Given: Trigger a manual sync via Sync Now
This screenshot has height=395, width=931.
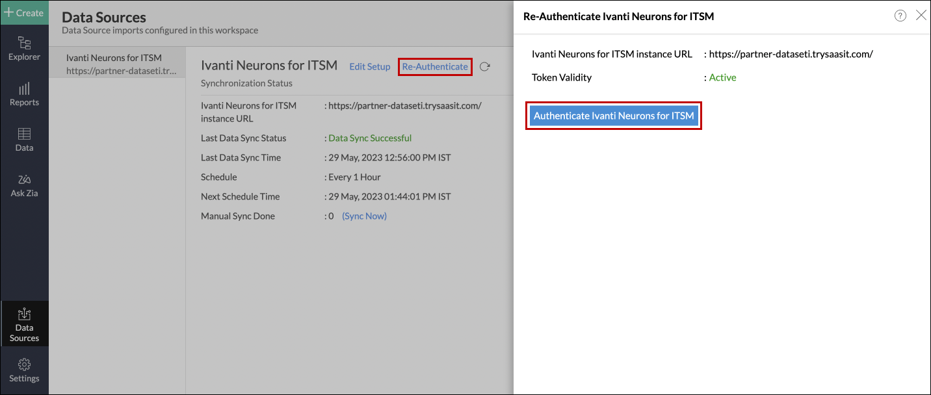Looking at the screenshot, I should [x=363, y=216].
